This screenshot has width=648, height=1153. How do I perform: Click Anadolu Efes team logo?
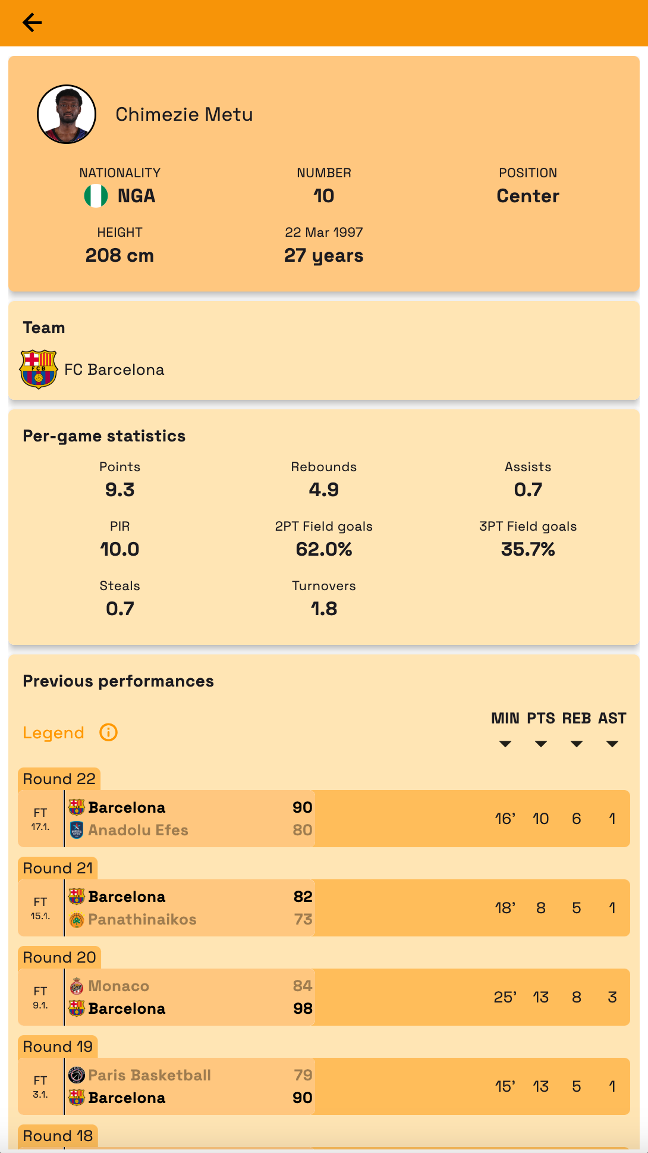(77, 830)
